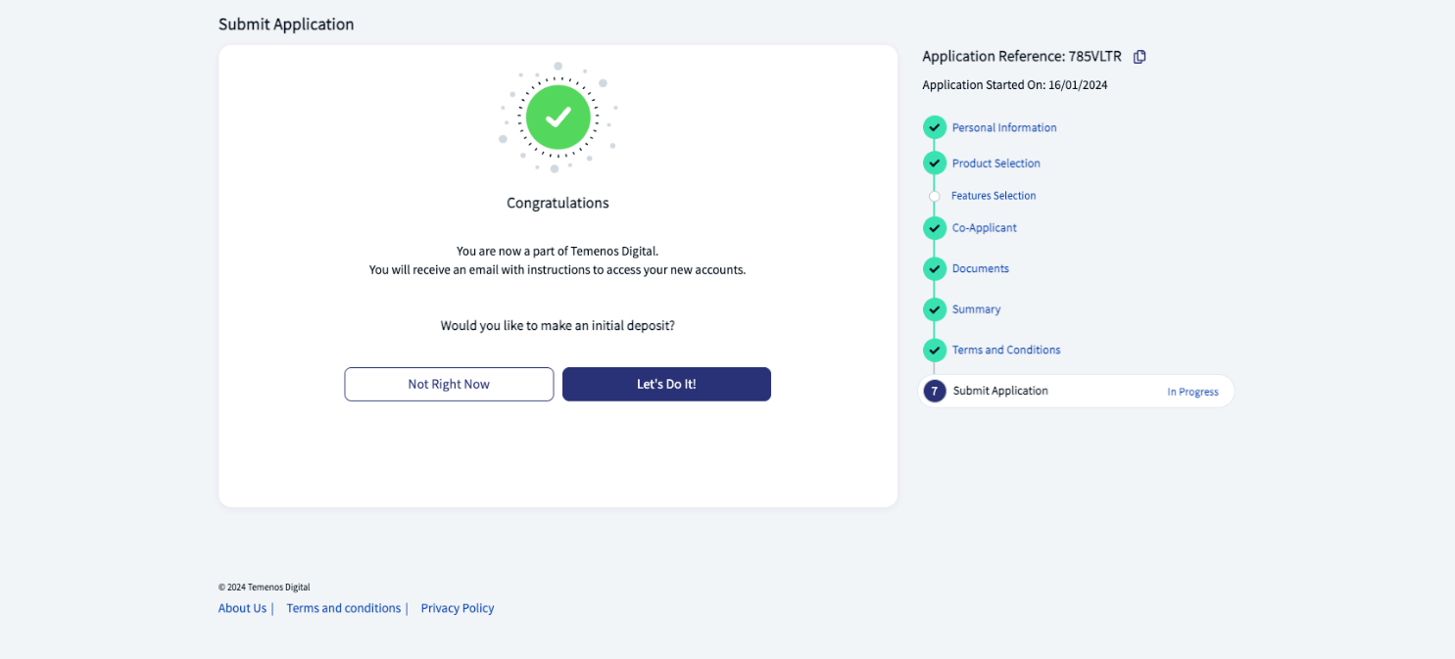Image resolution: width=1455 pixels, height=659 pixels.
Task: Open the Personal Information step link
Action: tap(1004, 128)
